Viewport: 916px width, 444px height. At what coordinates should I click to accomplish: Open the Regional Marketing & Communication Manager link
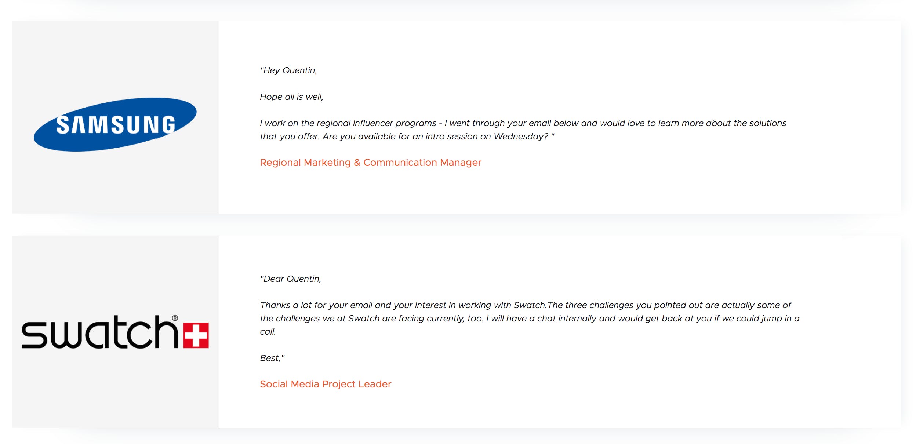tap(370, 163)
